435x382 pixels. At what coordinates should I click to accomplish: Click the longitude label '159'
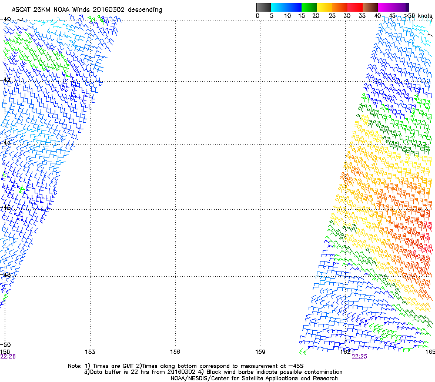coord(260,352)
